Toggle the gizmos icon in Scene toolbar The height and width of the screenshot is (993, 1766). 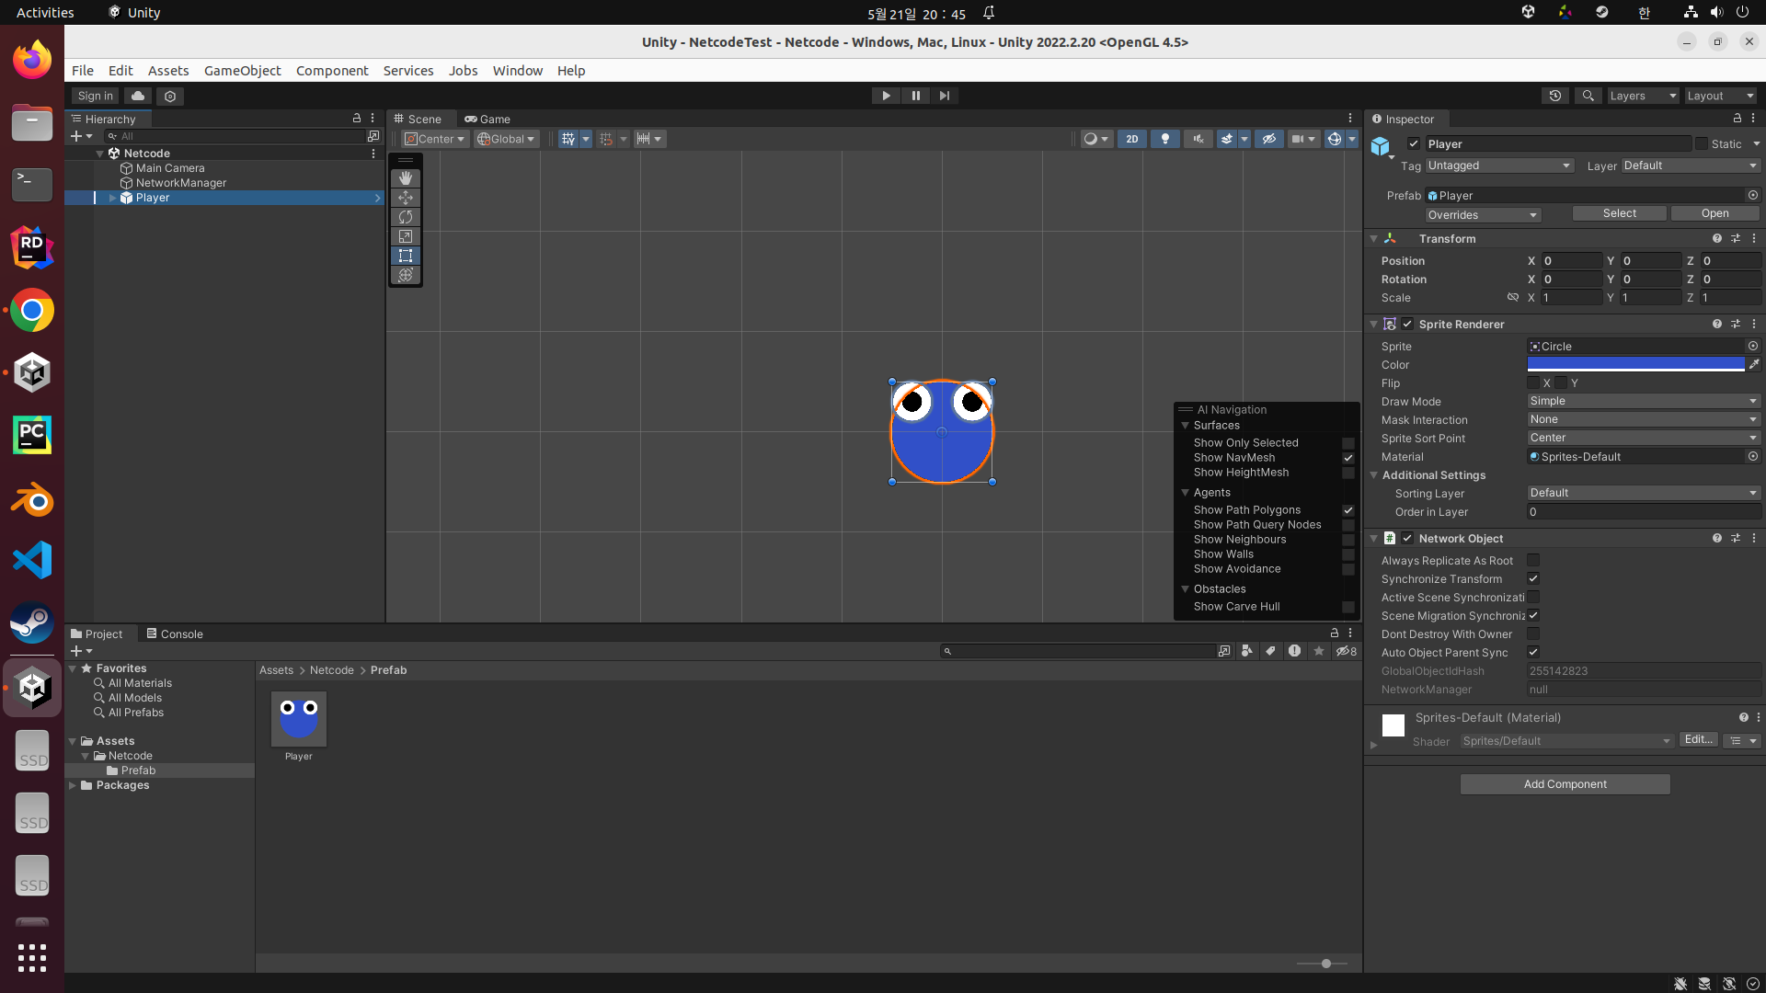(x=1335, y=139)
